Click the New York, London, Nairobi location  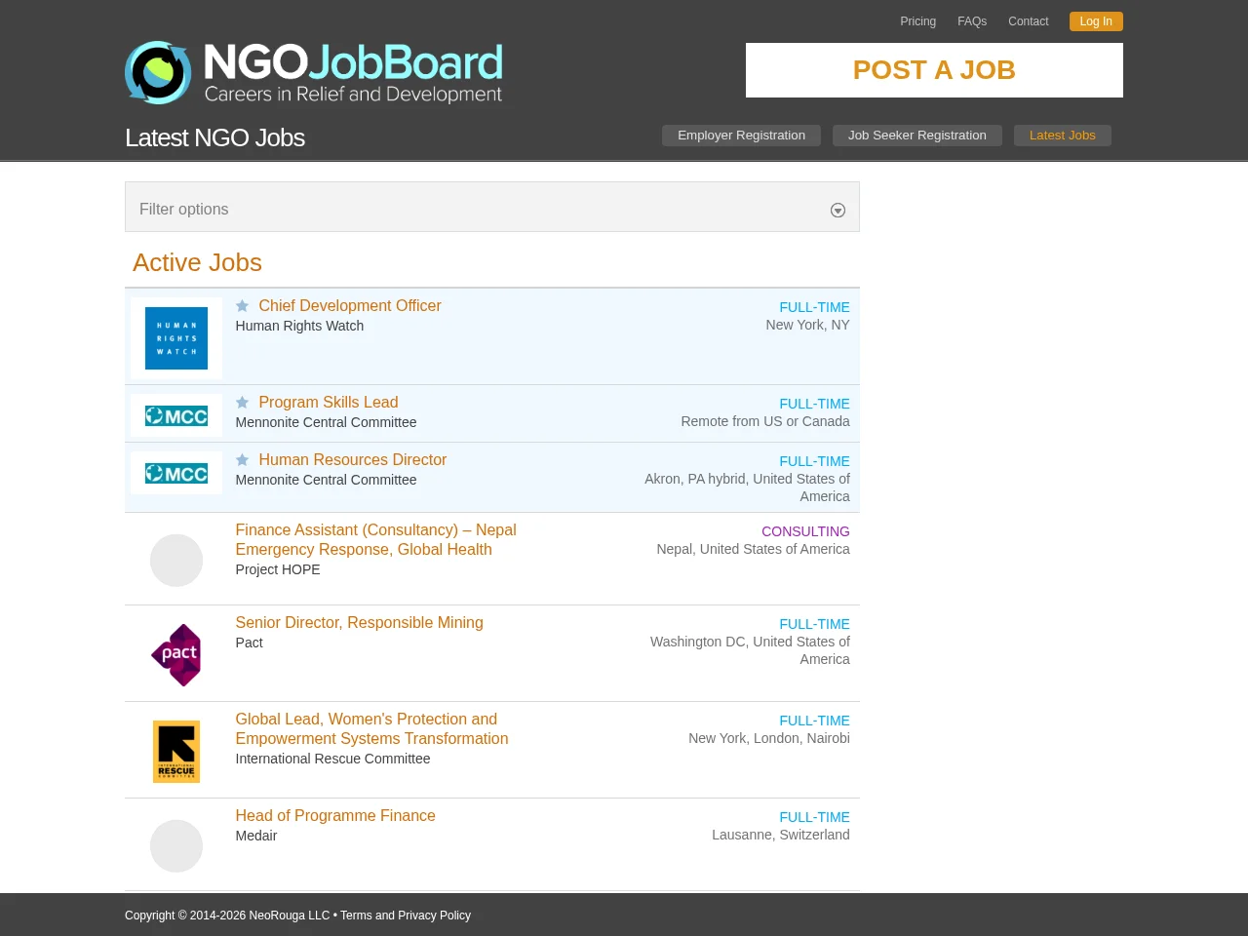click(769, 739)
